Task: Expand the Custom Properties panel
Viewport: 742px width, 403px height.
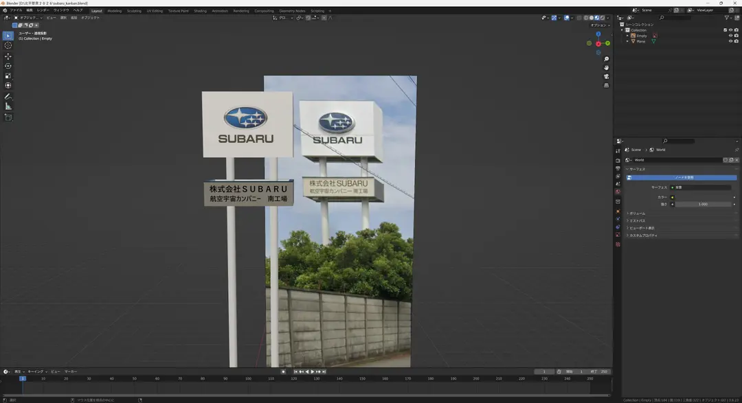Action: [642, 235]
